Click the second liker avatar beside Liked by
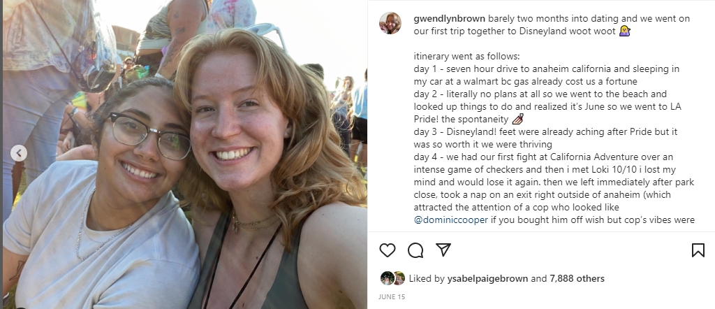The height and width of the screenshot is (309, 715). tap(399, 278)
